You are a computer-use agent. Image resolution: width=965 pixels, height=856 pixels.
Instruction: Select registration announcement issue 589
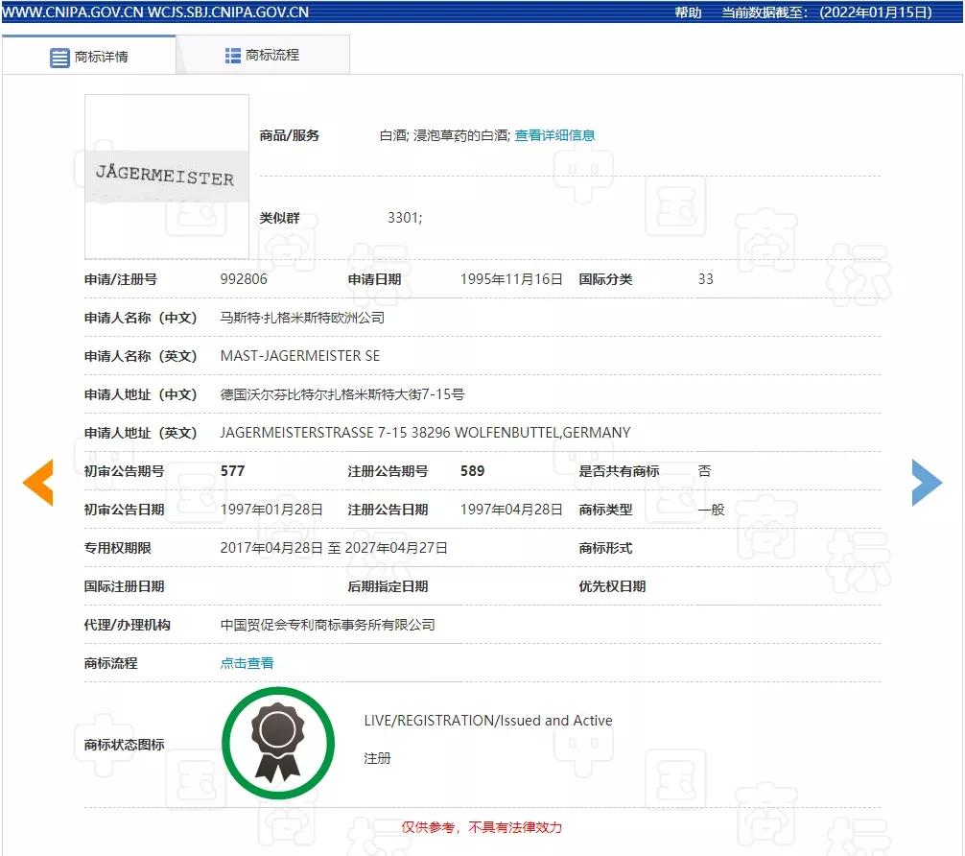click(473, 471)
